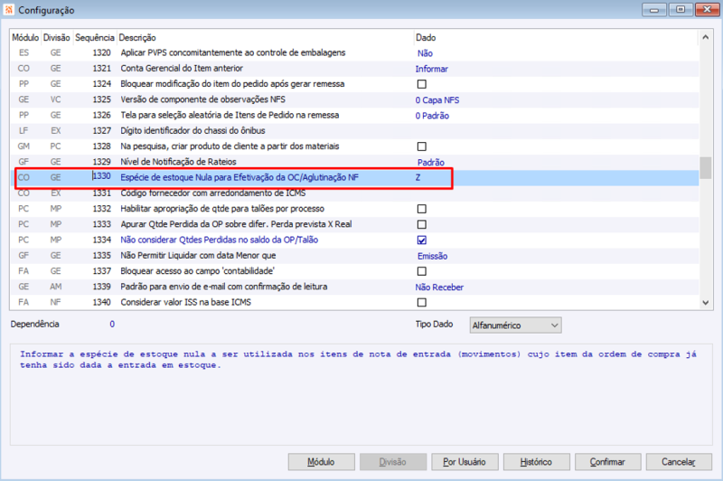This screenshot has height=481, width=723.
Task: Open the Tipo Dado Alfanumérico dropdown
Action: 515,325
